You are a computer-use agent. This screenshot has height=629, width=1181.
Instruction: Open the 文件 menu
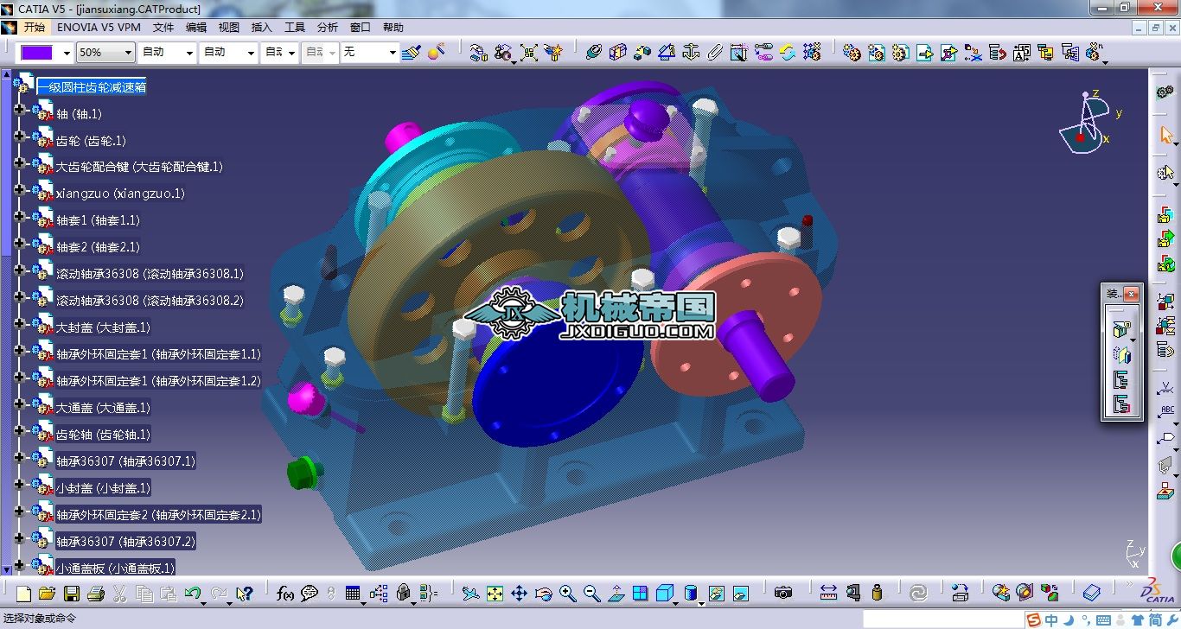click(x=163, y=27)
